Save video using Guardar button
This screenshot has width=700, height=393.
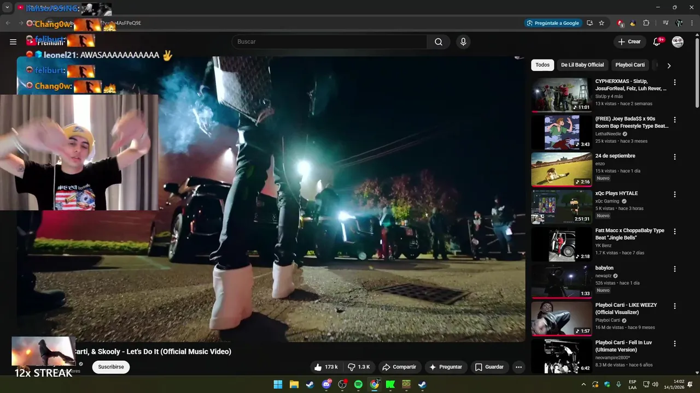pyautogui.click(x=489, y=367)
